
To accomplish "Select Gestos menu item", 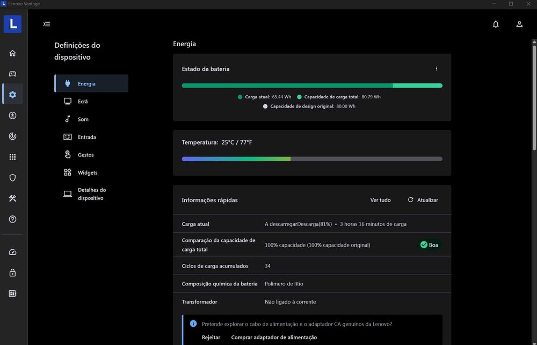I will point(91,155).
